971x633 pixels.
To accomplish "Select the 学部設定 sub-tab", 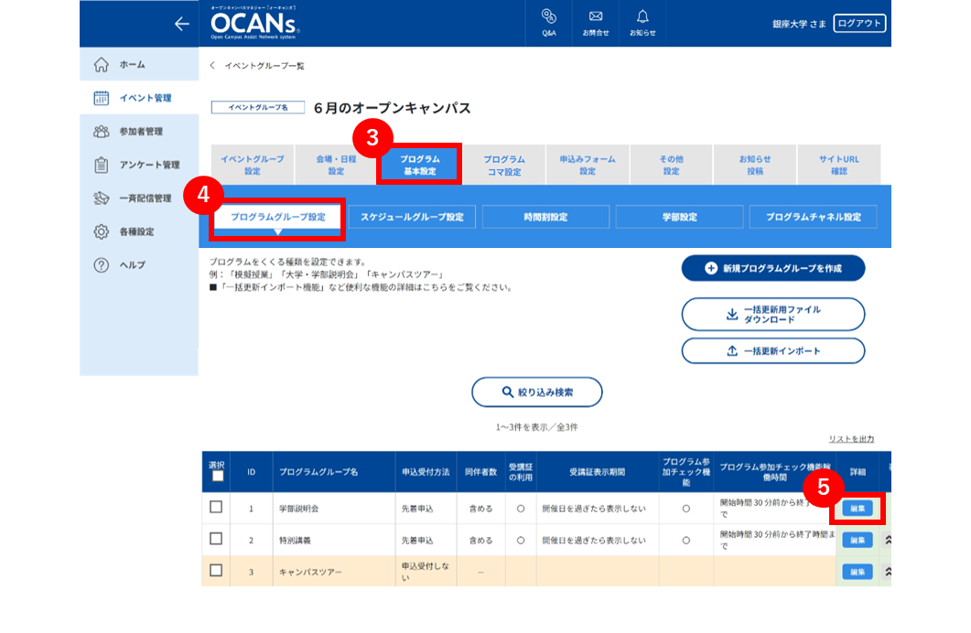I will (x=679, y=217).
